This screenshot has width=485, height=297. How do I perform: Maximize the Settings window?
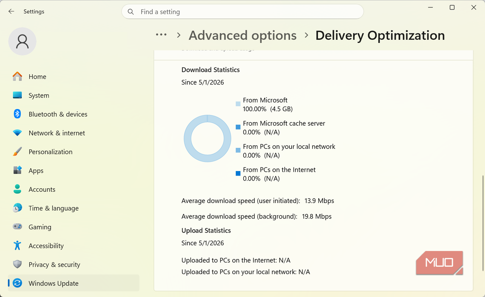pyautogui.click(x=452, y=7)
